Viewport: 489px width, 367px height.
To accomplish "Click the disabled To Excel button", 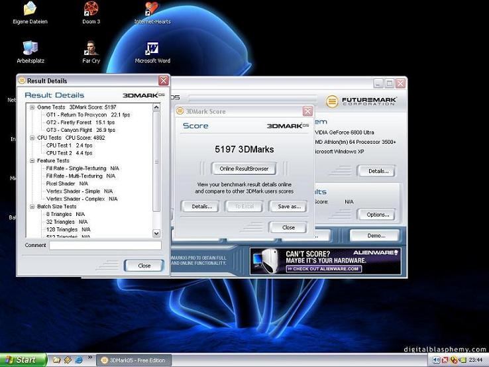I will tap(244, 207).
